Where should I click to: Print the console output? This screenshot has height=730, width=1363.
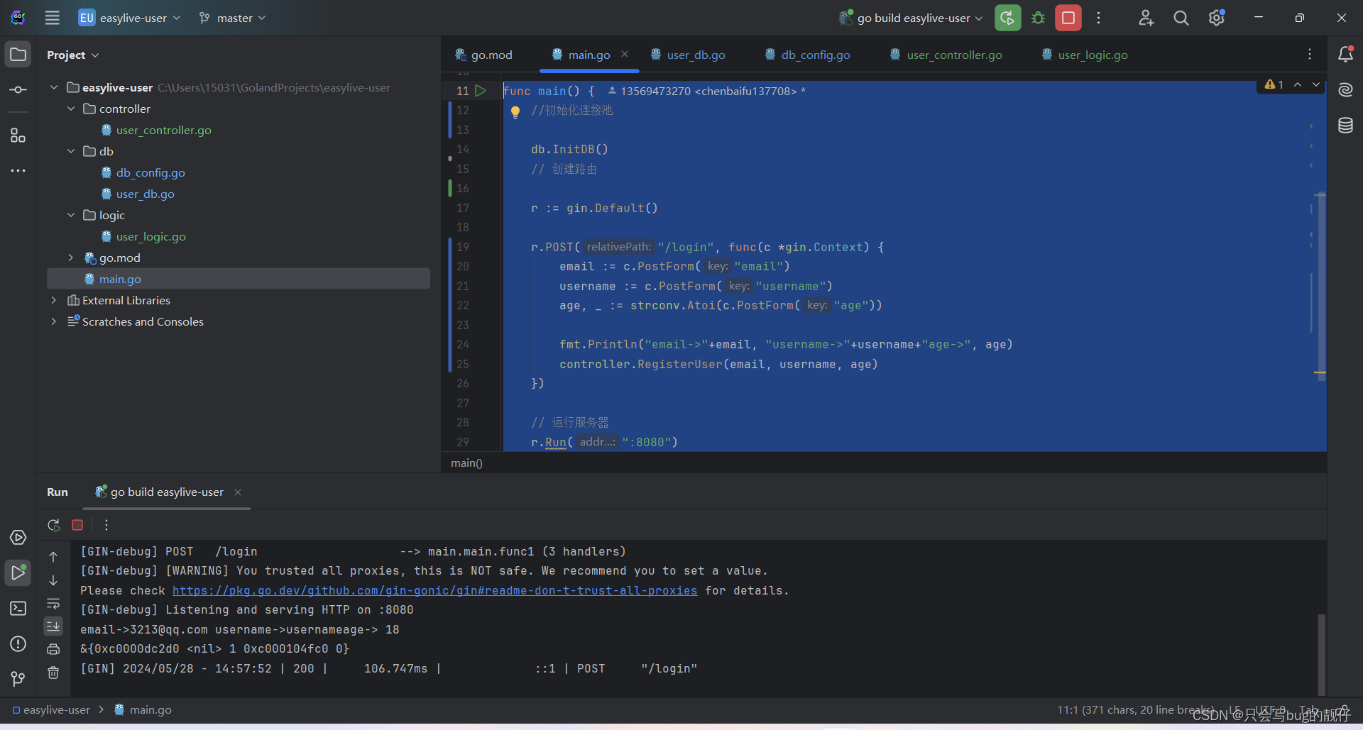(x=53, y=649)
